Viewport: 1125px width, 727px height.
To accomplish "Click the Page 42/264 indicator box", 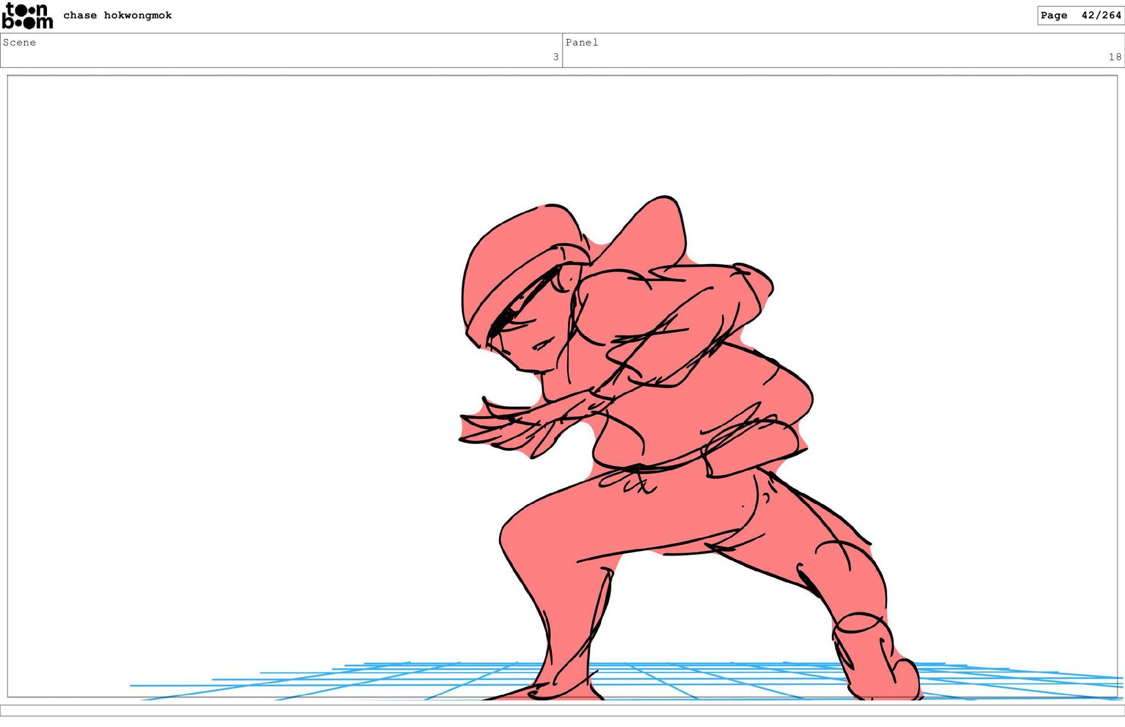I will point(1080,15).
